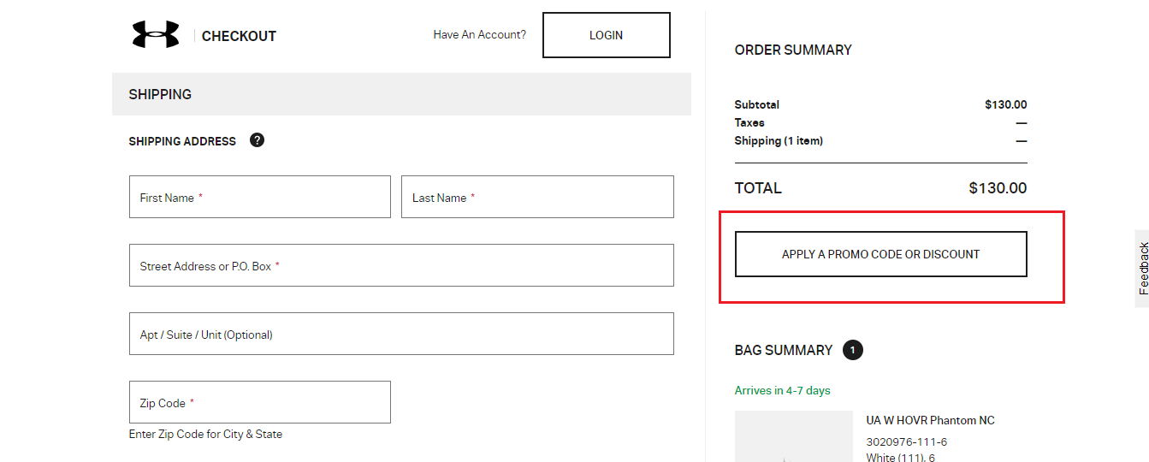Focus the First Name field

pyautogui.click(x=260, y=197)
